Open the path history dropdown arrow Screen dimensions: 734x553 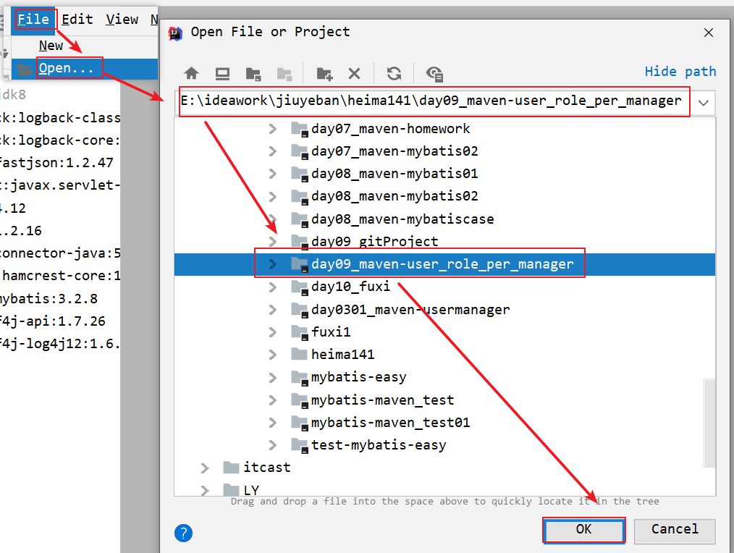(x=703, y=103)
